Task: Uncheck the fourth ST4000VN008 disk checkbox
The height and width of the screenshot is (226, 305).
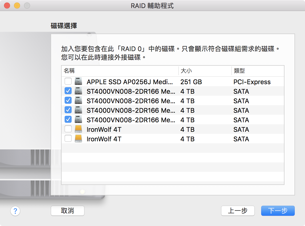Action: (x=68, y=120)
